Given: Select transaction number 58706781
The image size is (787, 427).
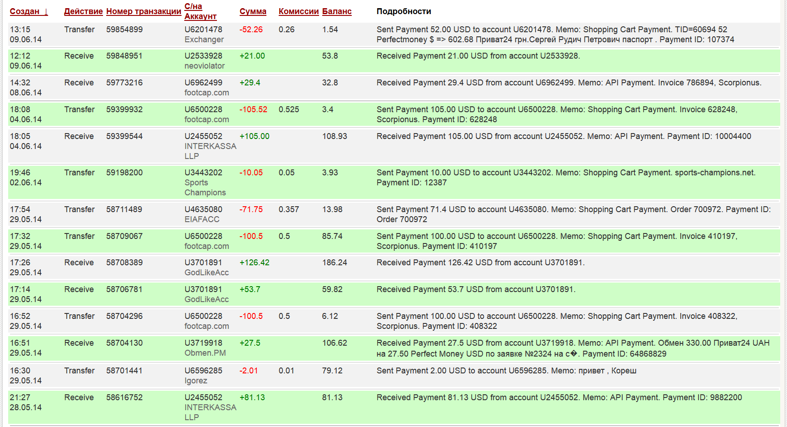Looking at the screenshot, I should [x=124, y=289].
